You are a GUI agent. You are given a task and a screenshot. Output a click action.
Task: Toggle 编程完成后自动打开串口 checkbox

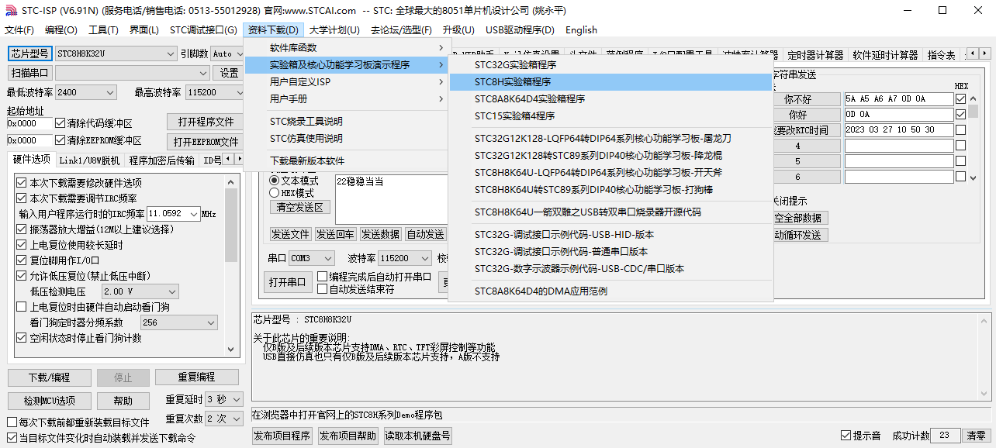coord(322,277)
